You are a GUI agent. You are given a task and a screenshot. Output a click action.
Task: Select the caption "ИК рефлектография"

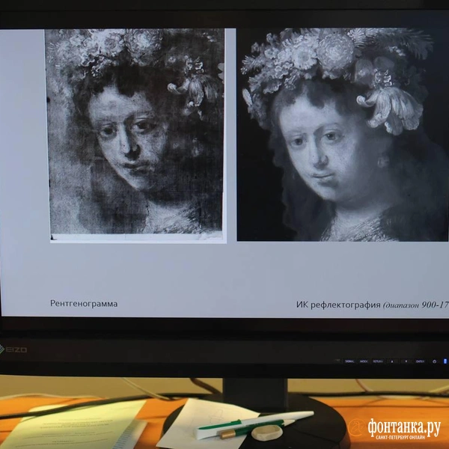[x=338, y=305]
